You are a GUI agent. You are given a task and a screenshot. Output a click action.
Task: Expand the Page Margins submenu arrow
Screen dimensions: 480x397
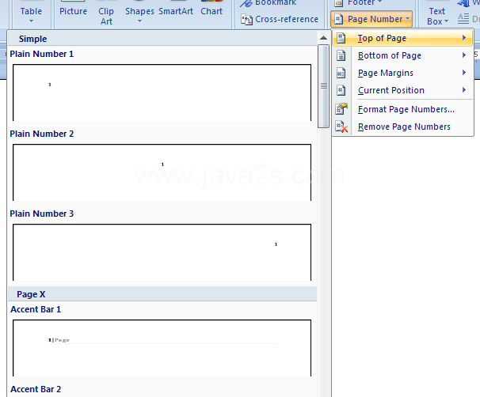click(x=464, y=73)
